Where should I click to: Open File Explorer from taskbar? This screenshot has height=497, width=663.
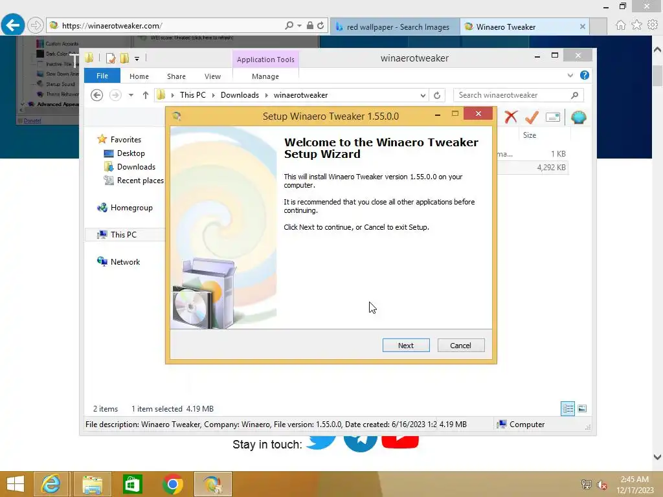coord(92,484)
